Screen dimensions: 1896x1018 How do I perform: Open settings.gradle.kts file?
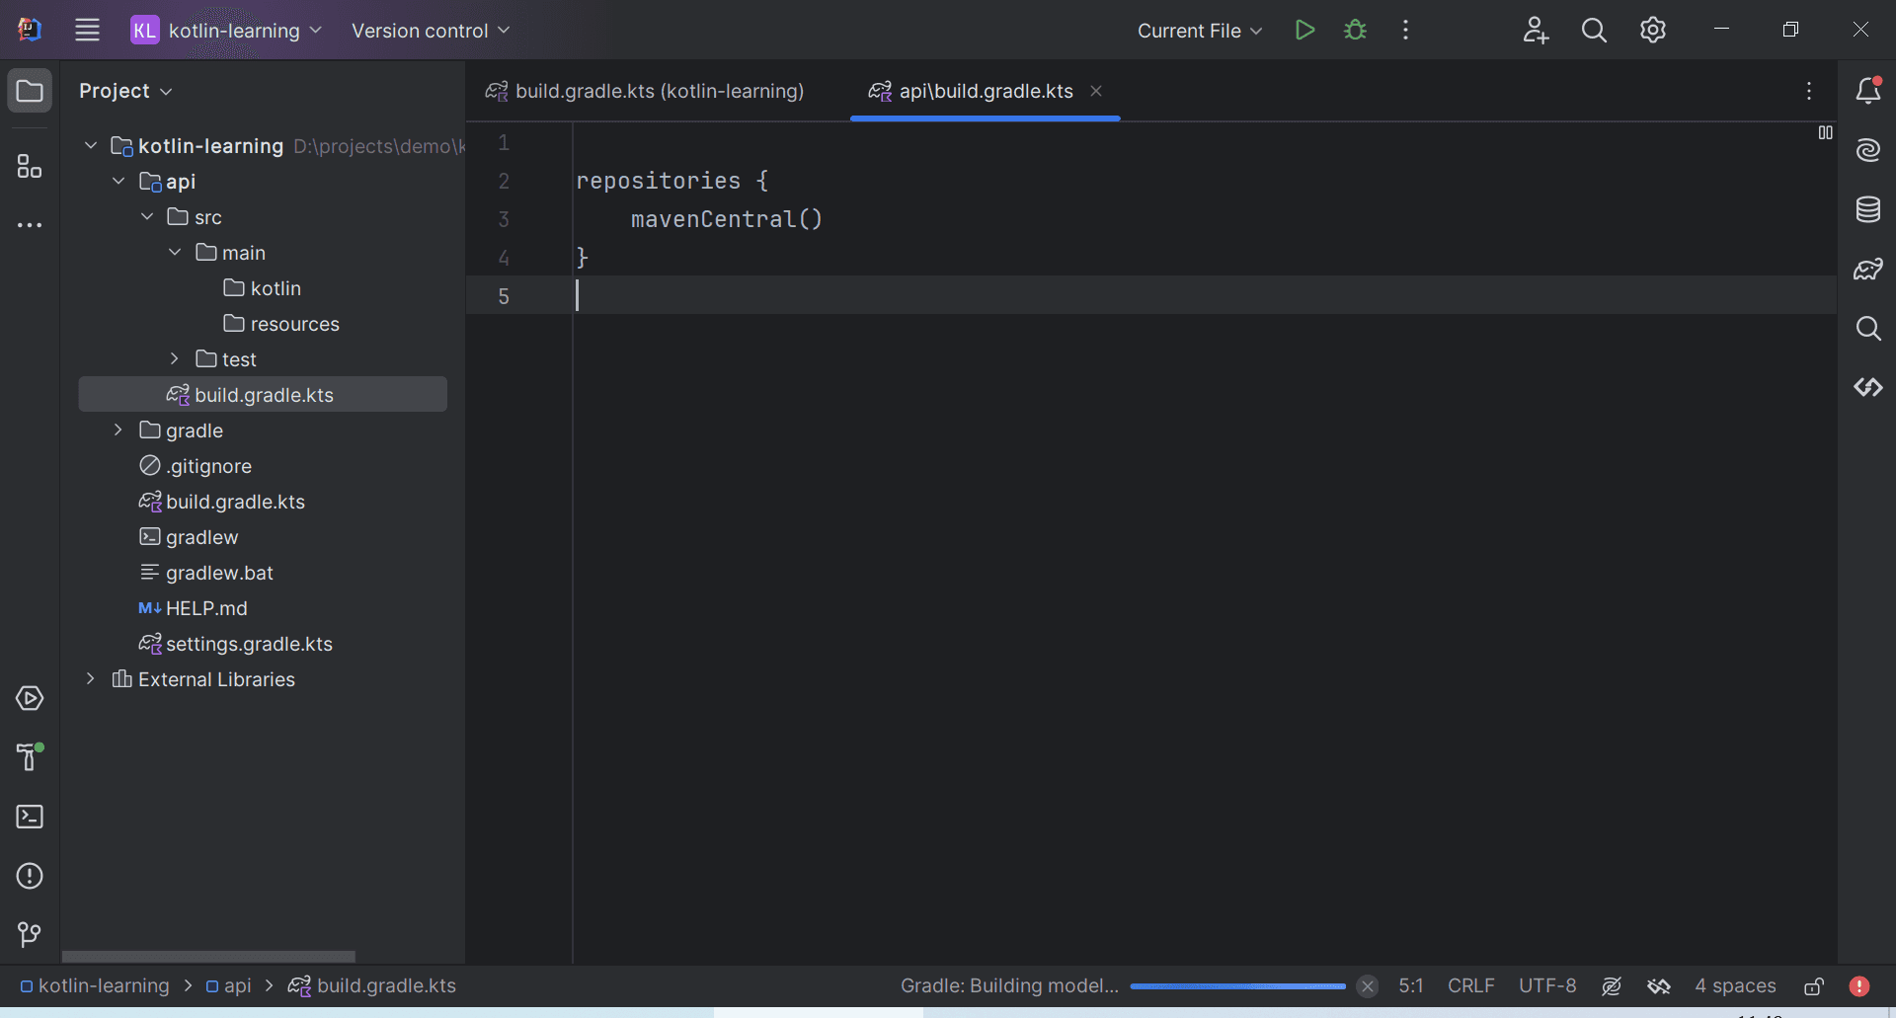236,644
